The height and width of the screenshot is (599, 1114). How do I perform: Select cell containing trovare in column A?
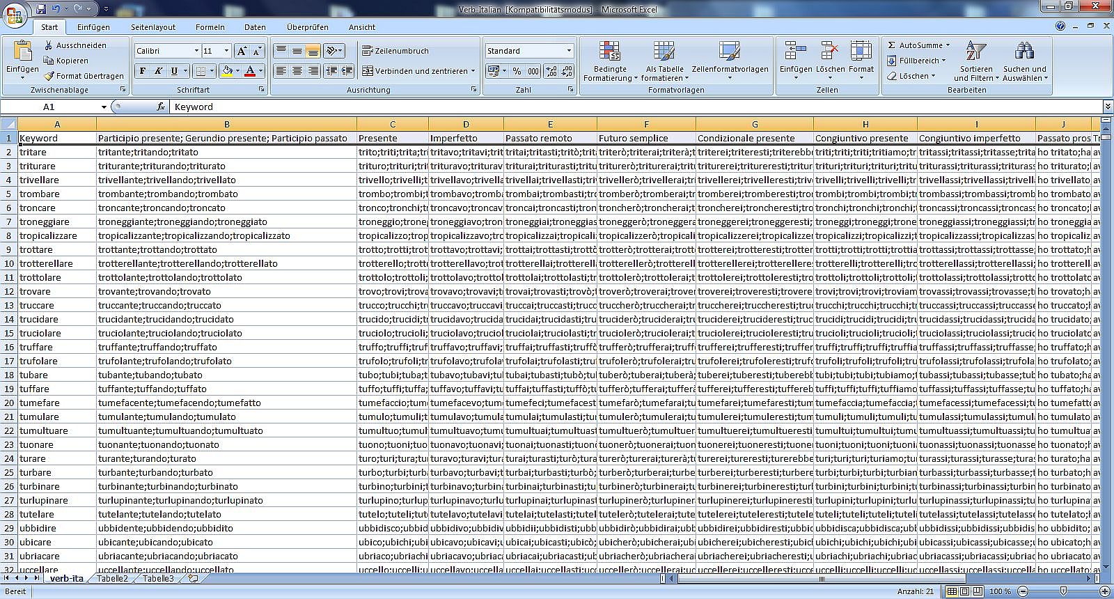[x=57, y=291]
